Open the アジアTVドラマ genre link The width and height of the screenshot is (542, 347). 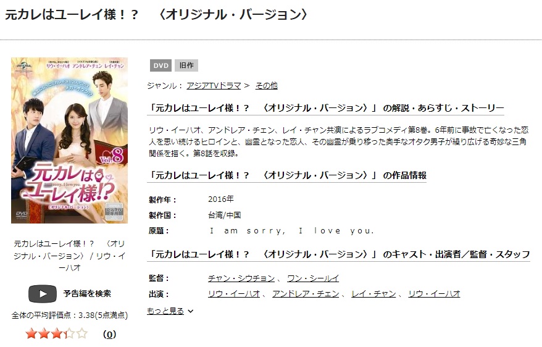(x=214, y=86)
